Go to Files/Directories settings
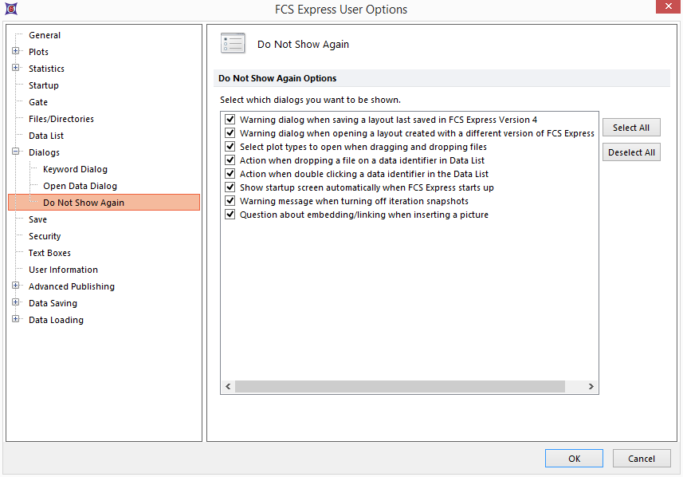Screen dimensions: 683x477 coord(61,119)
